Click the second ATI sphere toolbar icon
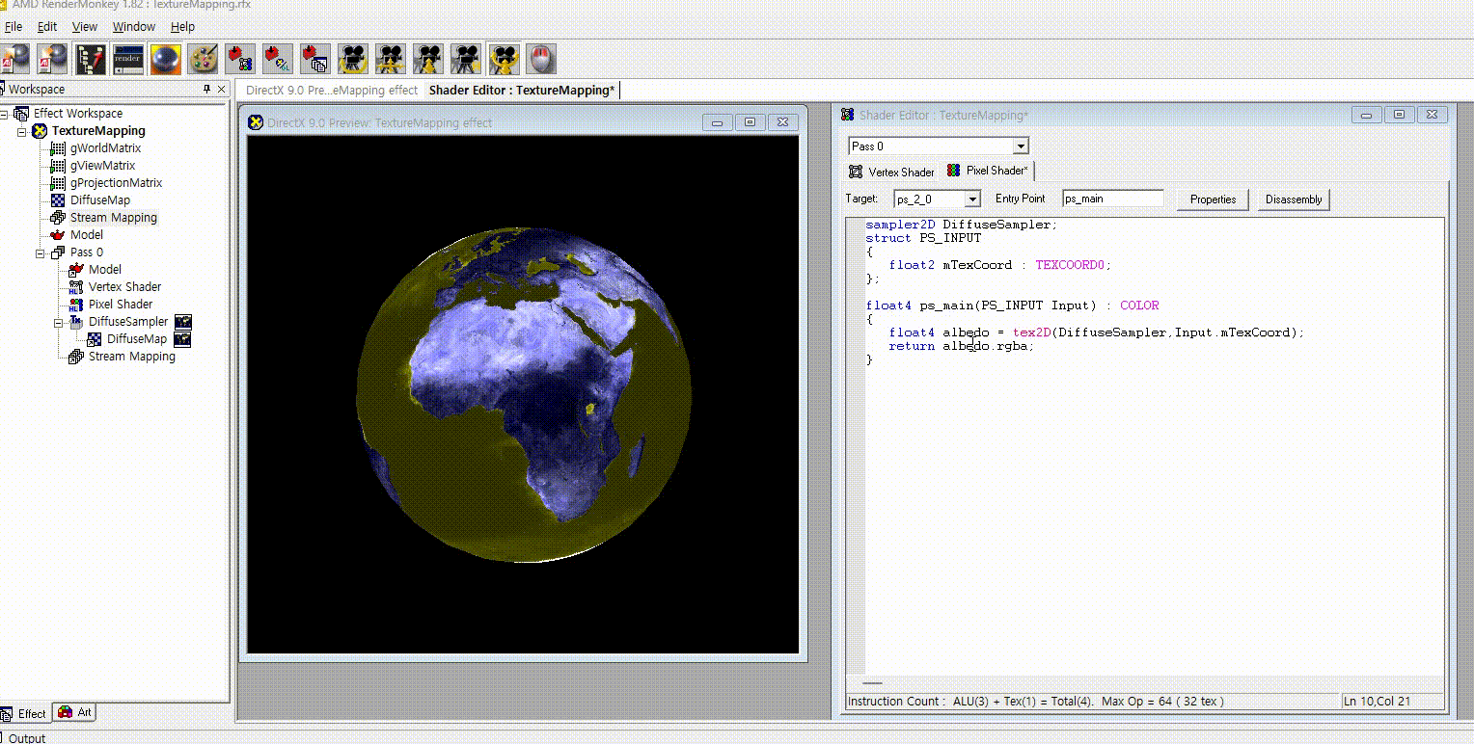Image resolution: width=1474 pixels, height=744 pixels. pyautogui.click(x=53, y=59)
